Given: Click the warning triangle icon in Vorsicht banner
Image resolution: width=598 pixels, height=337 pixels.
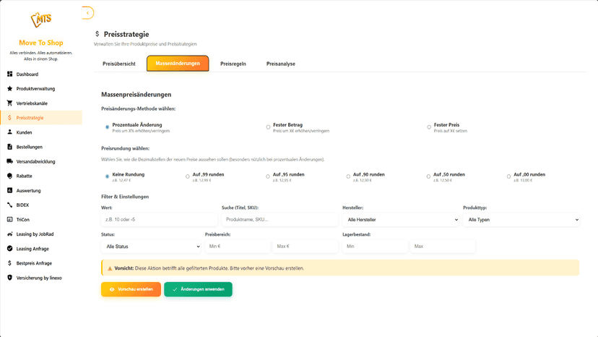Looking at the screenshot, I should click(x=110, y=268).
